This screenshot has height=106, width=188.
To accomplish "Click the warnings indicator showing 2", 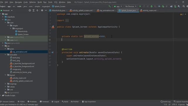I will tap(182, 14).
